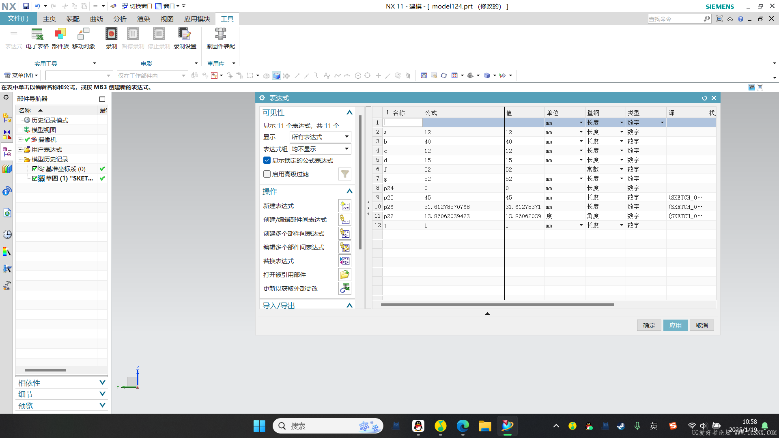
Task: Open the history clock sidebar icon
Action: click(7, 234)
